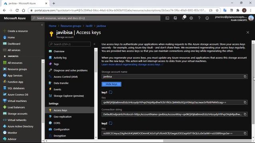Viewport: 255px width, 143px height.
Task: Copy the key2 Key value
Action: click(x=245, y=133)
